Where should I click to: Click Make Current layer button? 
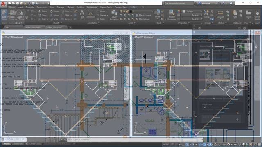143,15
